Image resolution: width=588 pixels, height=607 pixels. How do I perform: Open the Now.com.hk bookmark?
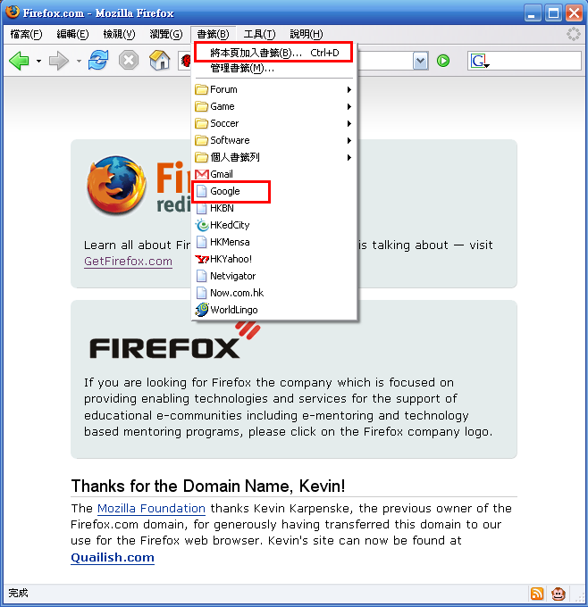[274, 293]
